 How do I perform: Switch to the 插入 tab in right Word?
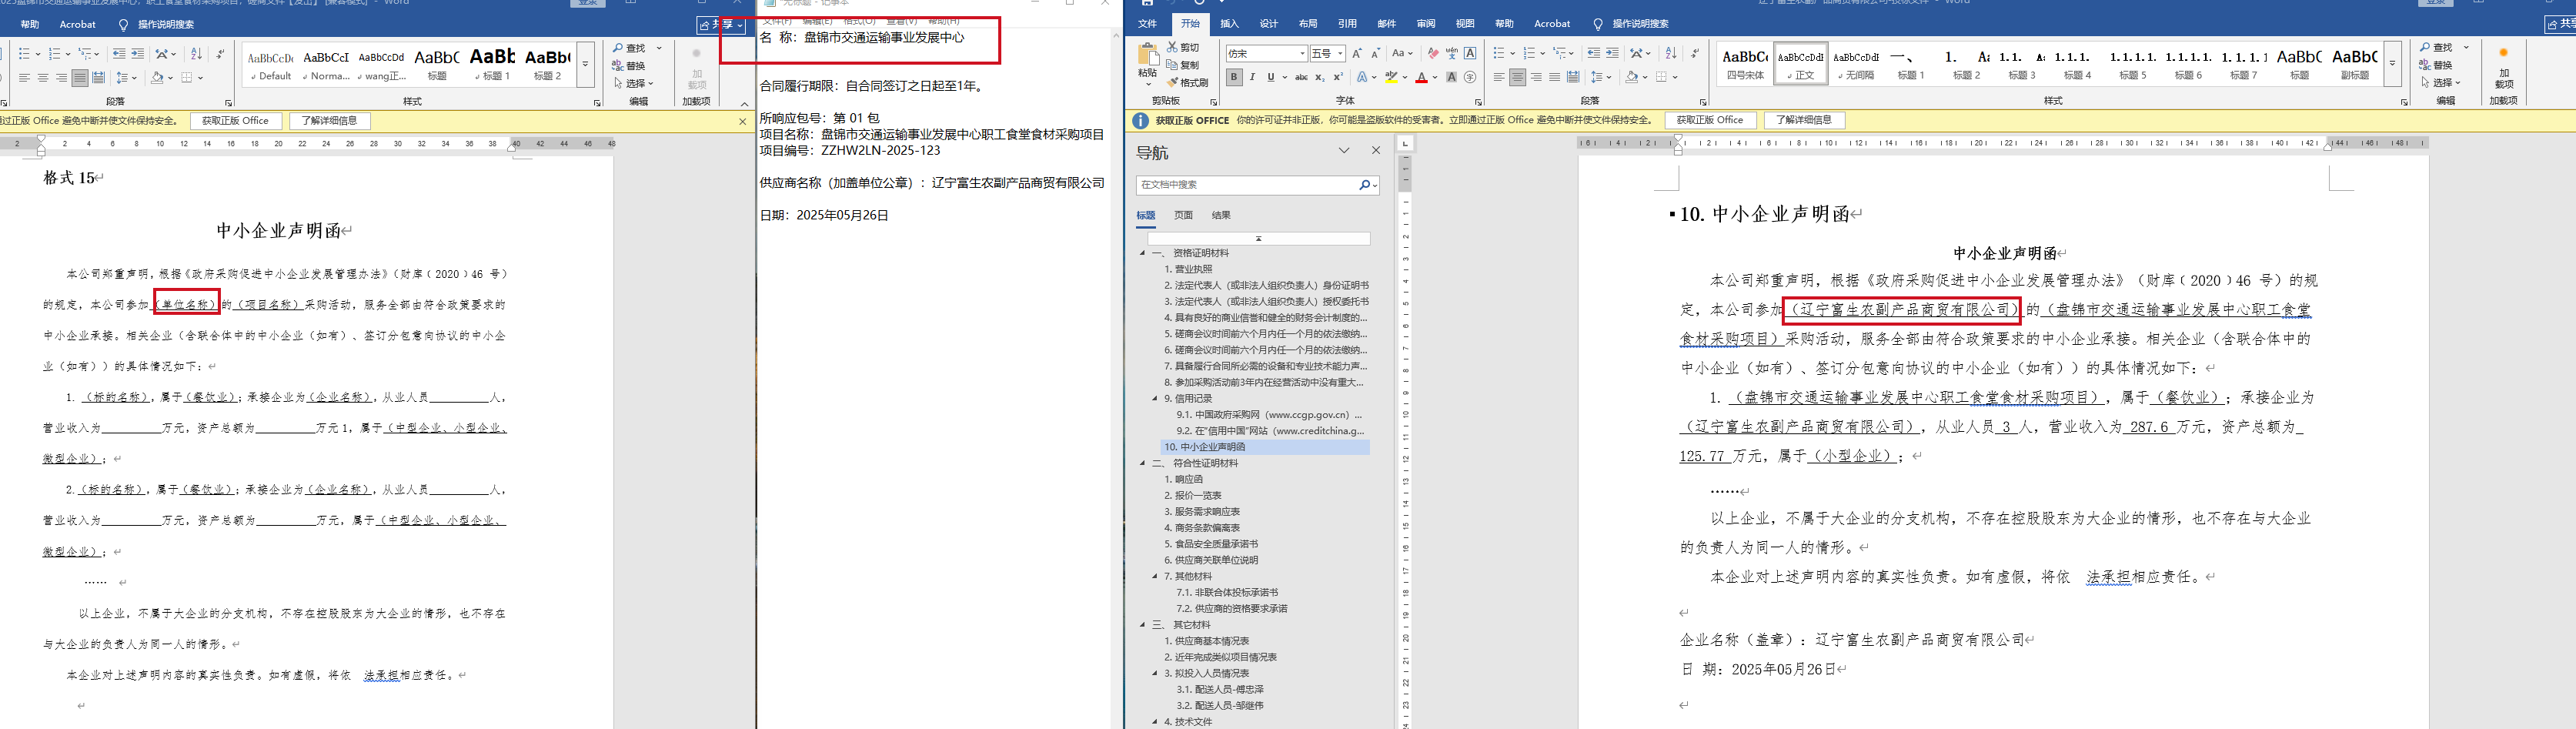coord(1229,24)
